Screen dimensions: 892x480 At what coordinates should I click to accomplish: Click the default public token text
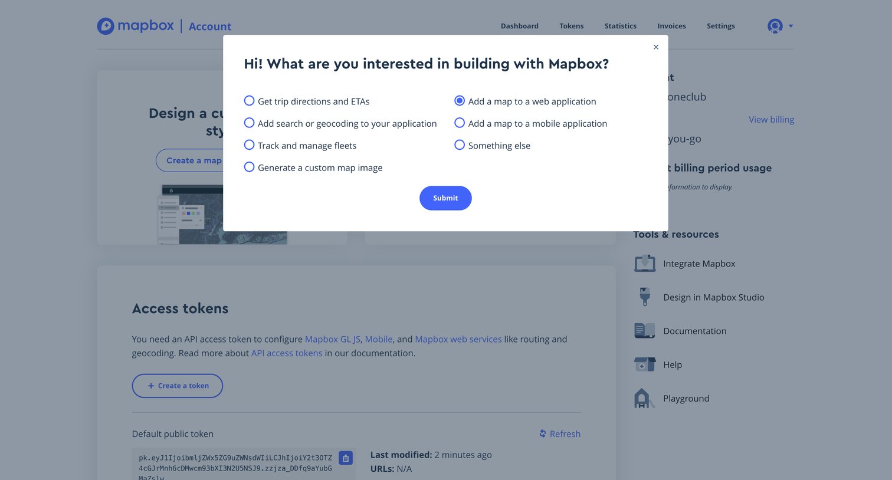pyautogui.click(x=235, y=467)
